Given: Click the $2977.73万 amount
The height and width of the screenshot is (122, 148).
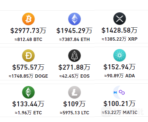Looking at the screenshot, I should tap(28, 31).
